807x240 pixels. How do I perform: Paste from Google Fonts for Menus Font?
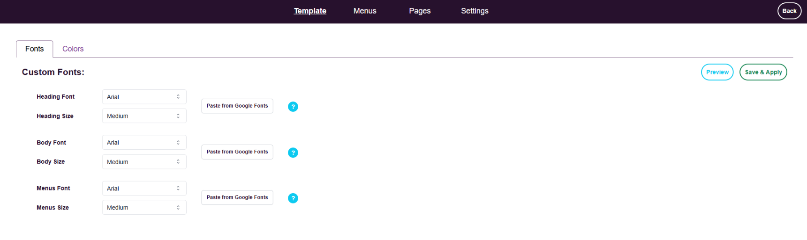pyautogui.click(x=237, y=197)
